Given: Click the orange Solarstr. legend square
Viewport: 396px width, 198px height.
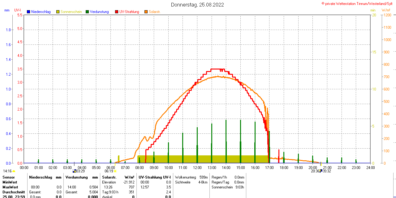Looking at the screenshot, I should [146, 12].
